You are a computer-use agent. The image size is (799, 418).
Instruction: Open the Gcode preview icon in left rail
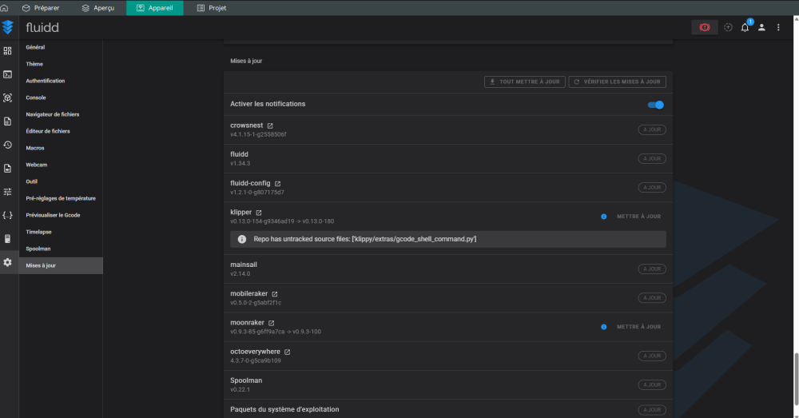(x=8, y=98)
